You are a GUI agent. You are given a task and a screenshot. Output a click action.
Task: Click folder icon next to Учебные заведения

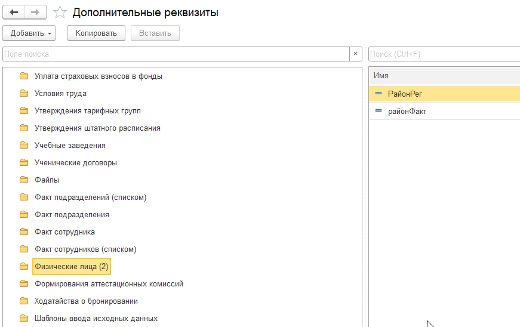24,145
